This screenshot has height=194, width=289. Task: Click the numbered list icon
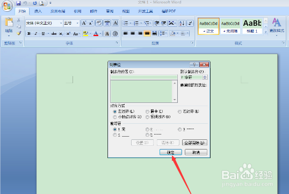click(136, 23)
